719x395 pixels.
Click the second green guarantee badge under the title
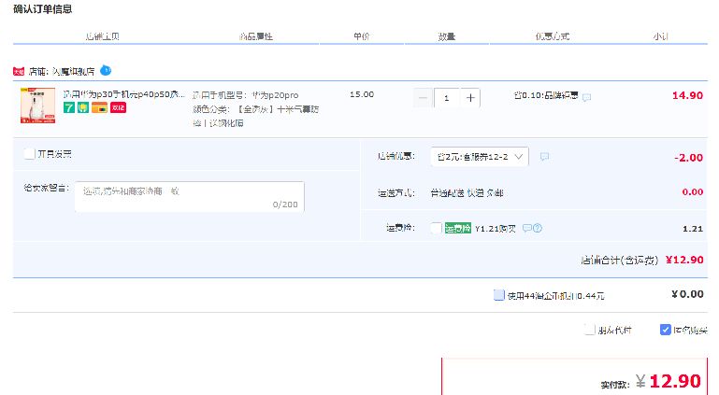pos(83,107)
